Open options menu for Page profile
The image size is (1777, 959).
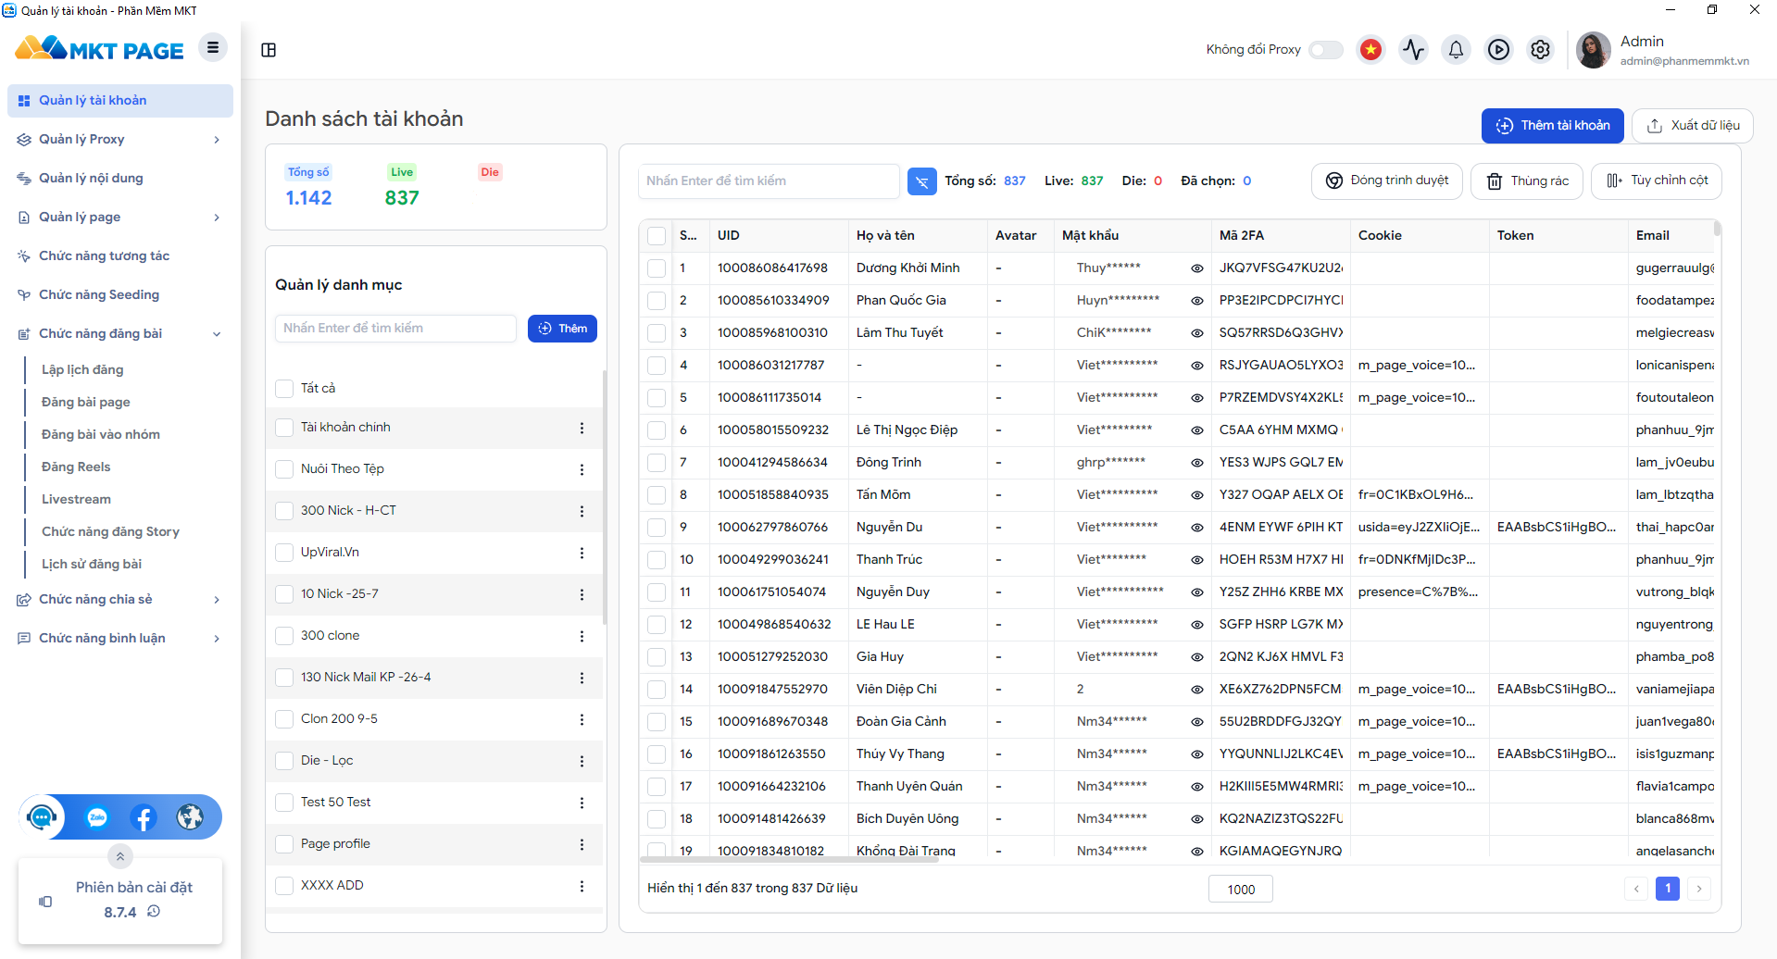point(582,844)
